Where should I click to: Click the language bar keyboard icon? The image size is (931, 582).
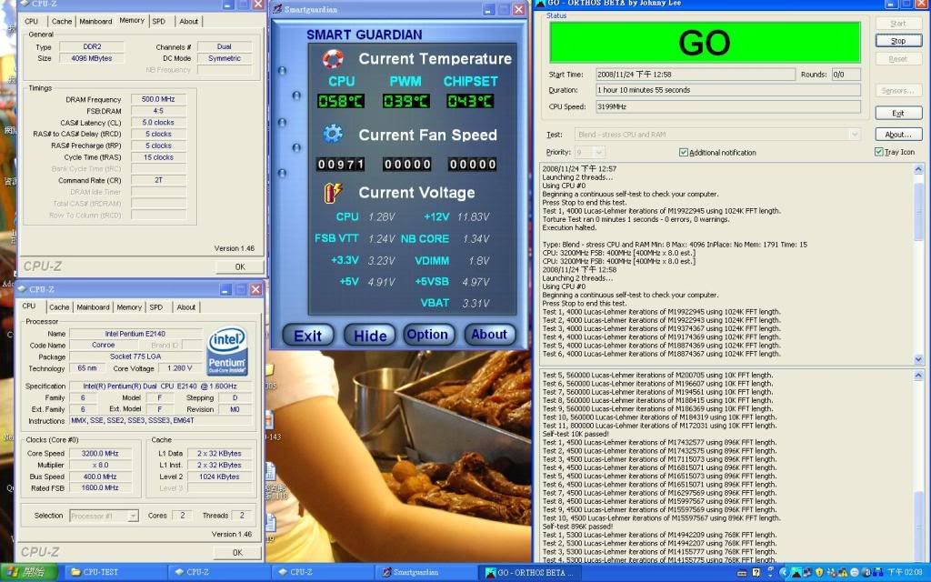[742, 573]
